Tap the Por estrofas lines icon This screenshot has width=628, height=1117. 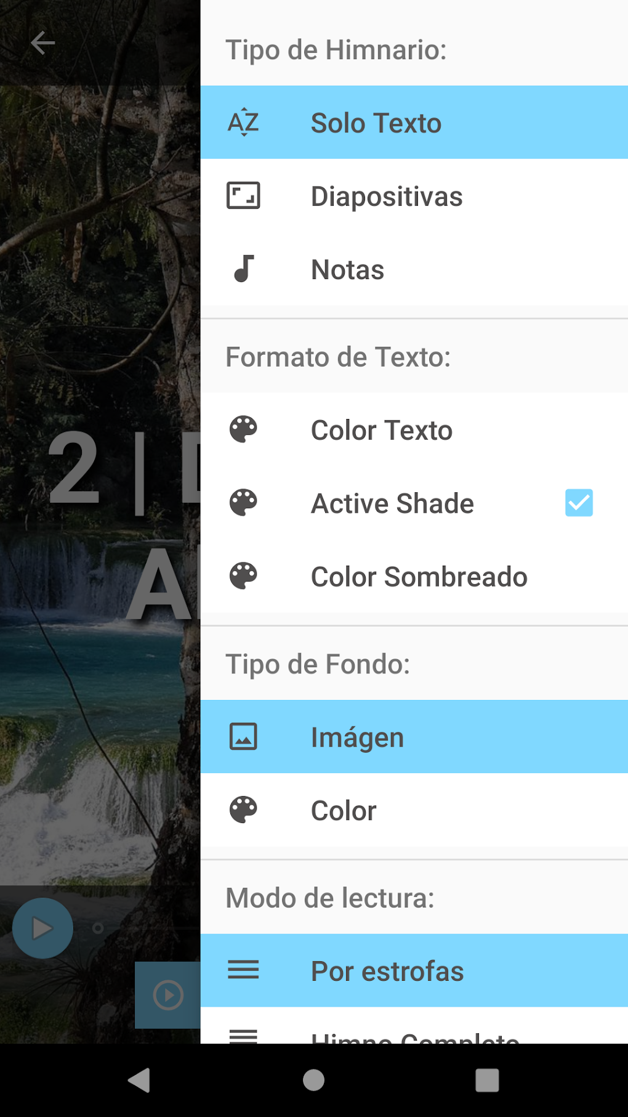pos(243,970)
